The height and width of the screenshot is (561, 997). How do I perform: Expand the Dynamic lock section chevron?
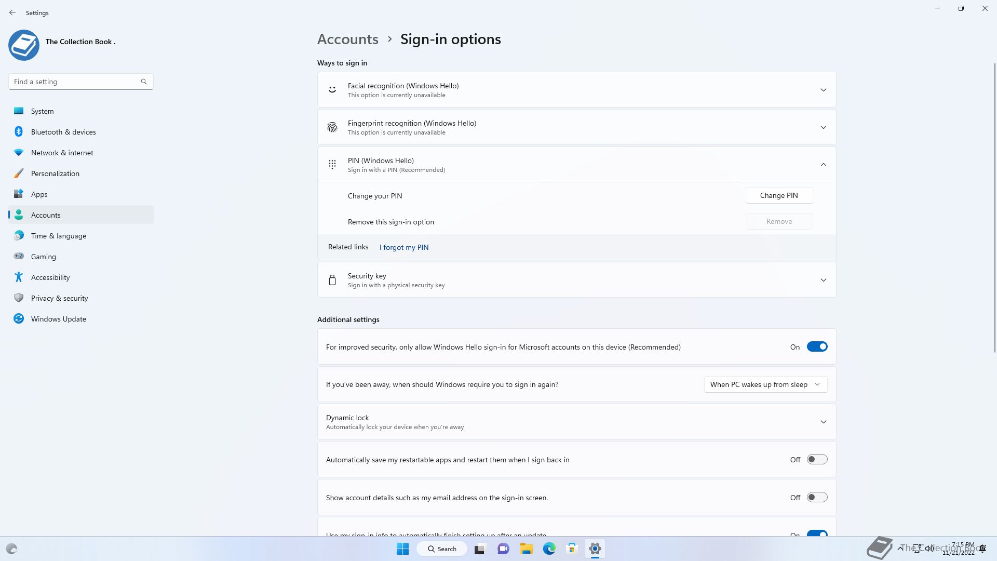pyautogui.click(x=824, y=422)
